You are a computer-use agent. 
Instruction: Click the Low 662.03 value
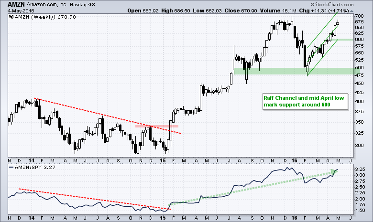pos(207,11)
